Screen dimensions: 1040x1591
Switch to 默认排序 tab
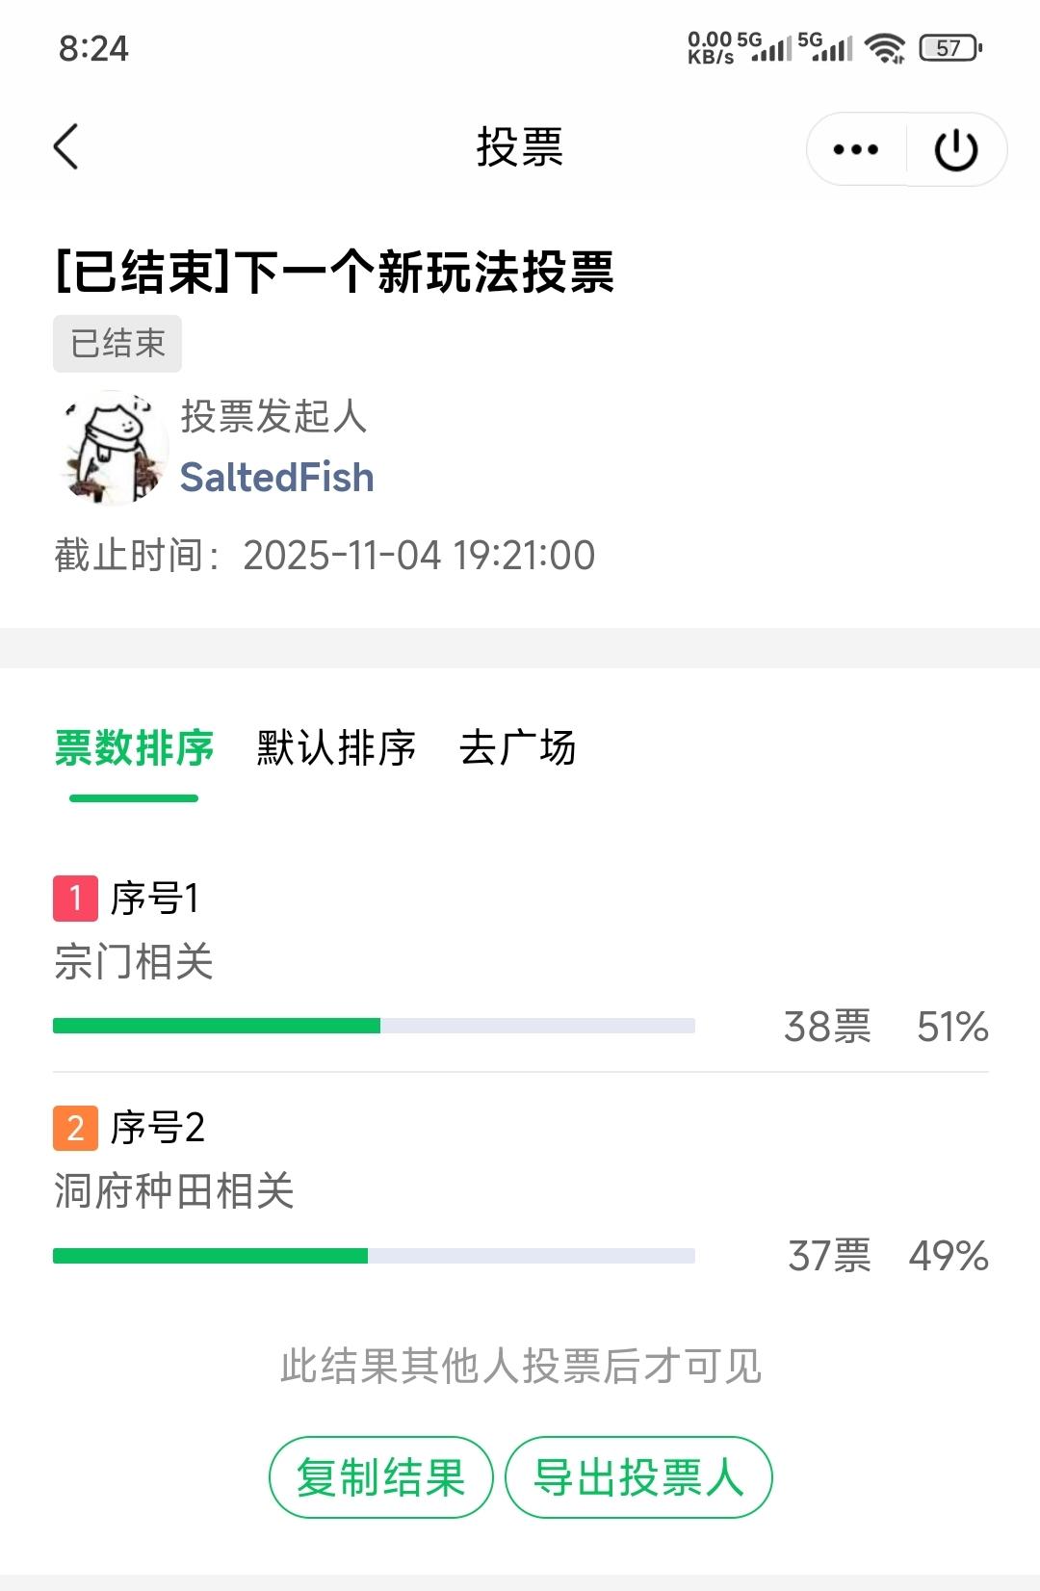336,748
